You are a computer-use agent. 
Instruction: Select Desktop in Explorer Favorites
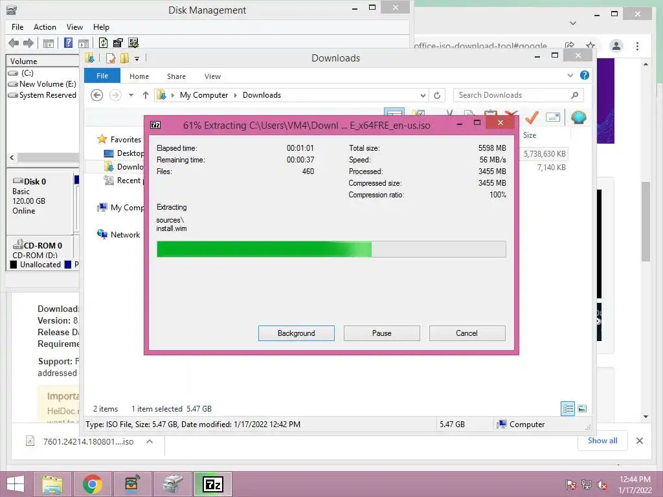[x=124, y=153]
